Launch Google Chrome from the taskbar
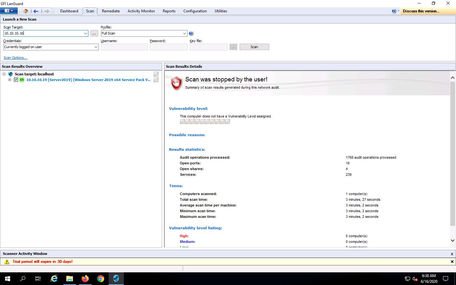This screenshot has height=285, width=456. 101,279
